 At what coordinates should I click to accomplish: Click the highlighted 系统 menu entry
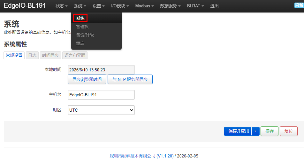coord(80,18)
